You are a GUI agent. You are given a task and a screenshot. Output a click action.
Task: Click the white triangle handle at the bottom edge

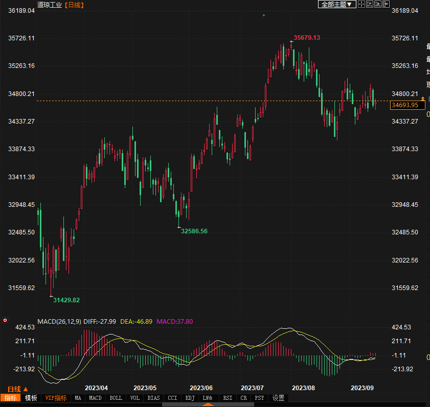[x=208, y=404]
